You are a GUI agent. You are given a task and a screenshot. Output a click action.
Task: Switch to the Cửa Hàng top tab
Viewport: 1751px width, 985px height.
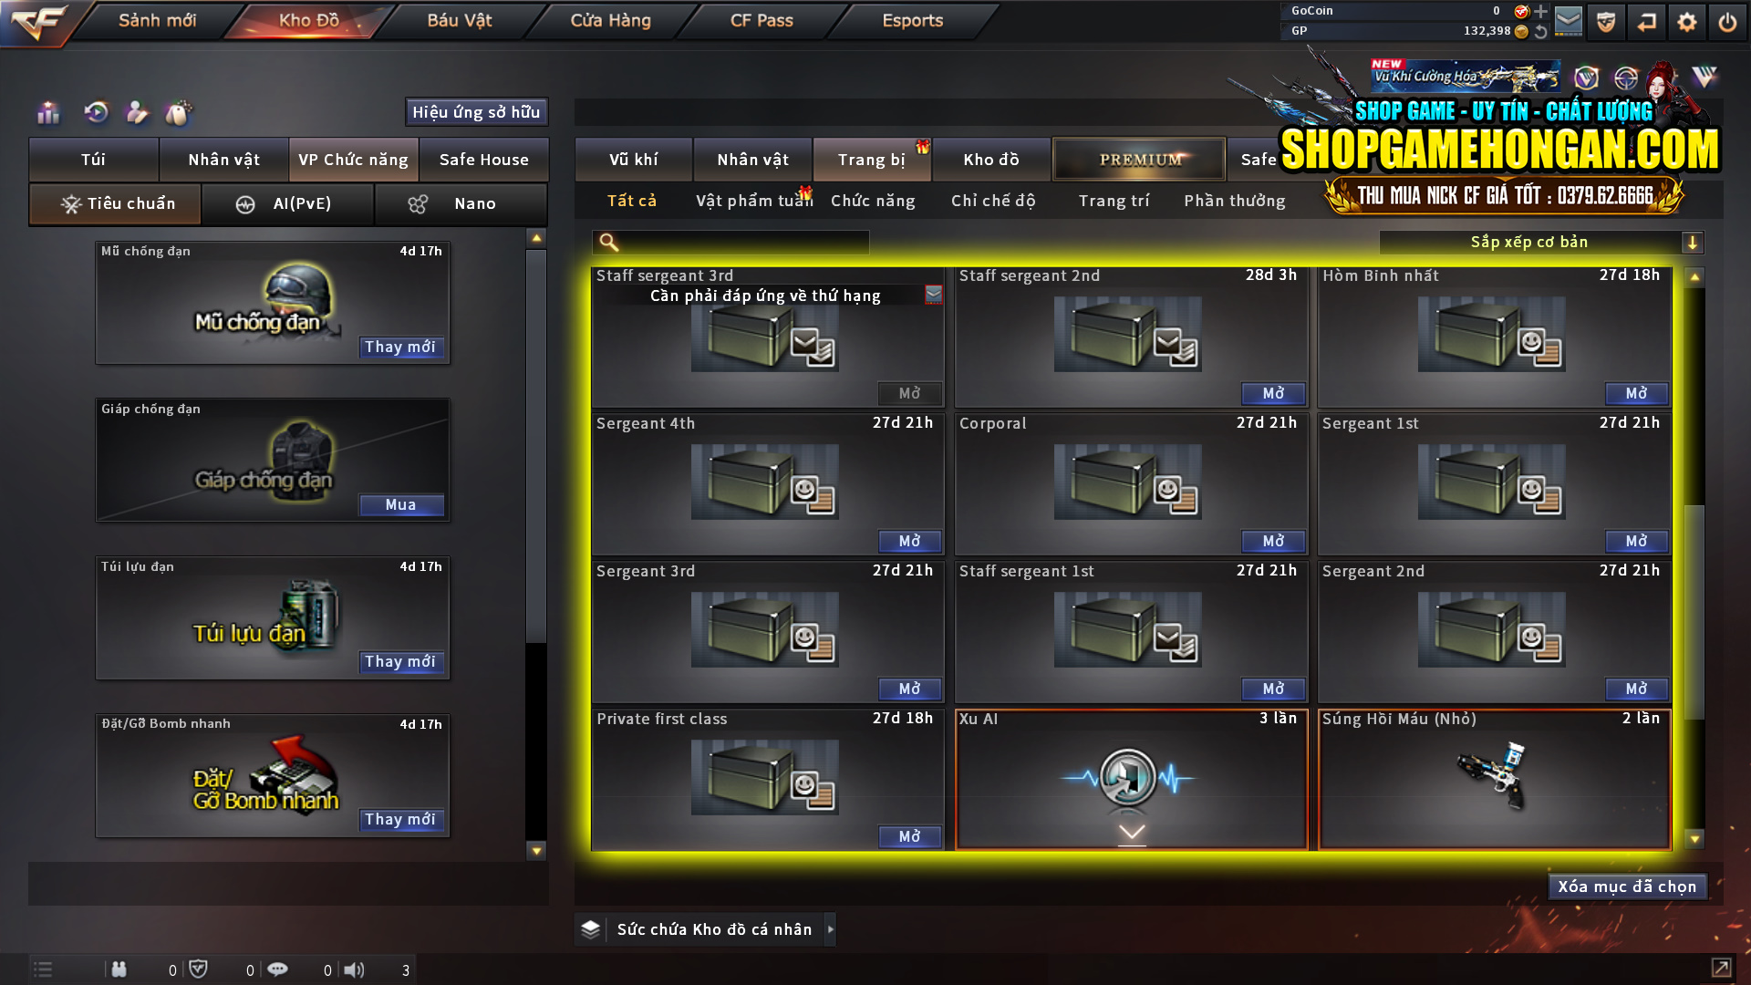(x=610, y=20)
